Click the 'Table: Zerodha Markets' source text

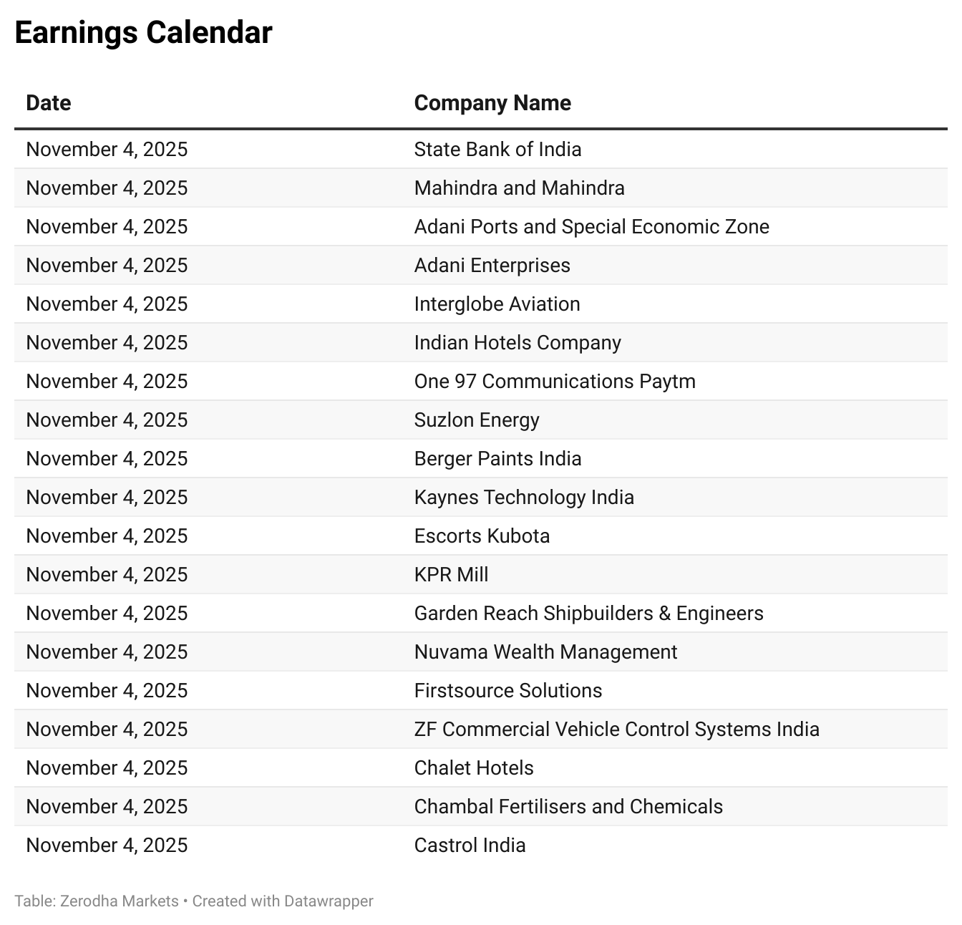click(x=97, y=901)
